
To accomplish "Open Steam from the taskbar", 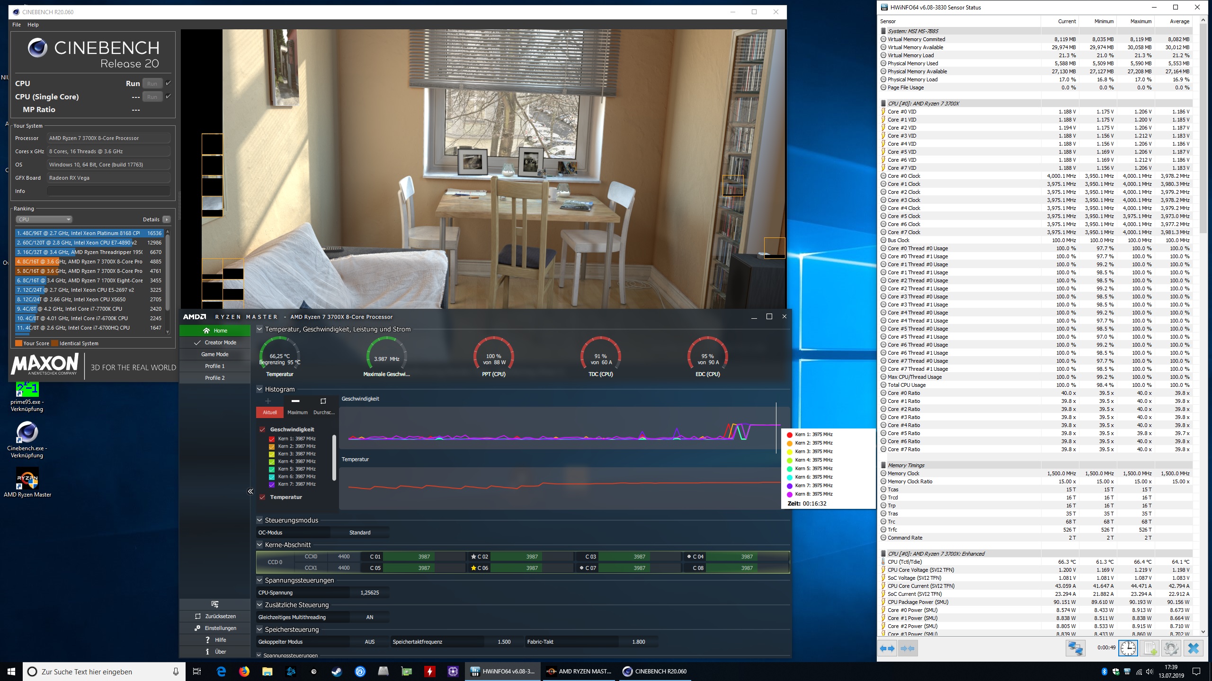I will (337, 672).
